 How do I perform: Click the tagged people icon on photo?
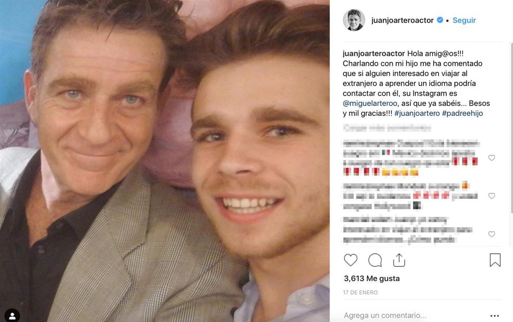coord(13,316)
